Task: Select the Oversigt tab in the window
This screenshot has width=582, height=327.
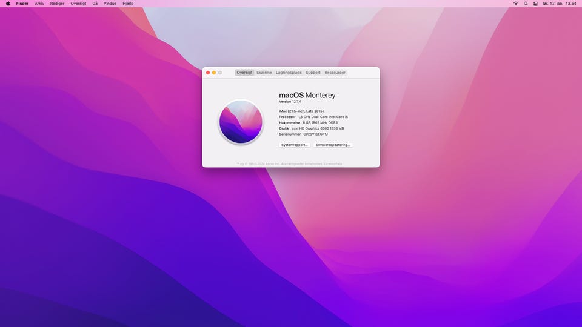Action: click(x=244, y=73)
